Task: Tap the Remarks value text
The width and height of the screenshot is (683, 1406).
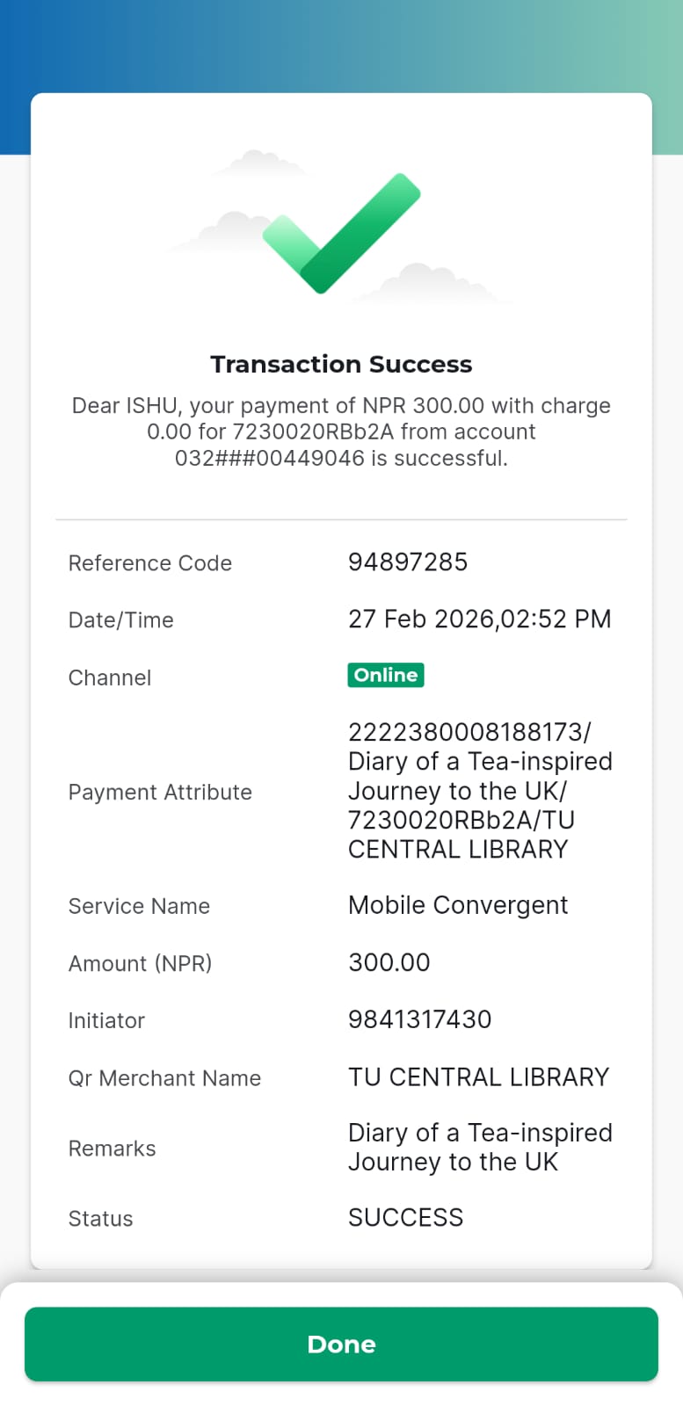Action: pyautogui.click(x=479, y=1148)
